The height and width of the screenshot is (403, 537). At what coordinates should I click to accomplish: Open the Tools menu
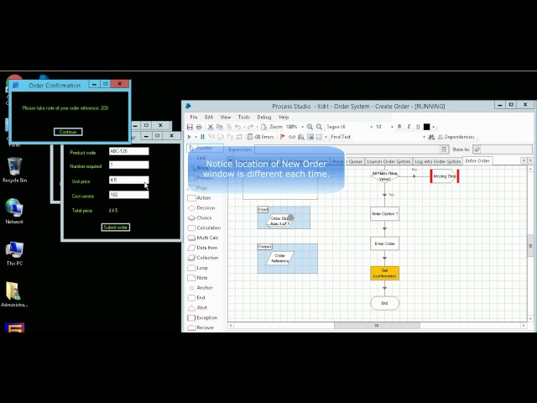(x=244, y=118)
